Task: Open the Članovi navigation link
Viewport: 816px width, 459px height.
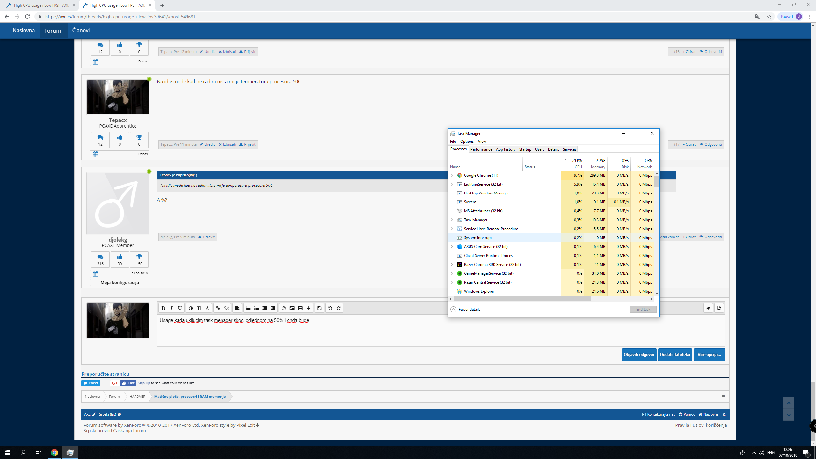Action: click(x=81, y=30)
